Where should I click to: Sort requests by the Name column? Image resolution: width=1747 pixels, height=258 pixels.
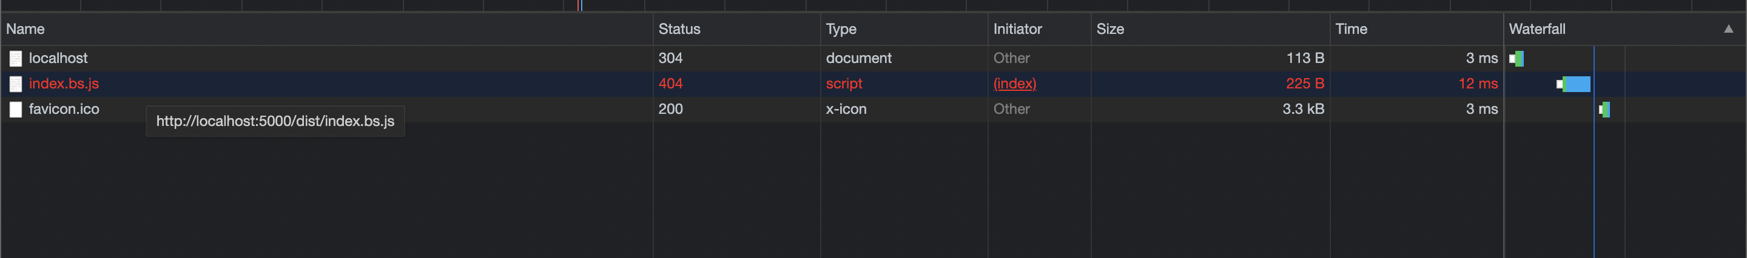pos(326,29)
